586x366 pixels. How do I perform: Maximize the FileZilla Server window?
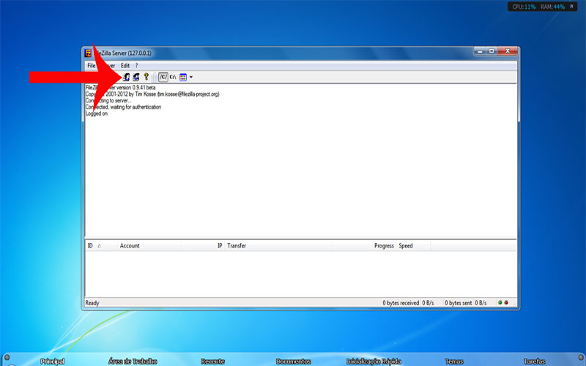click(x=492, y=51)
